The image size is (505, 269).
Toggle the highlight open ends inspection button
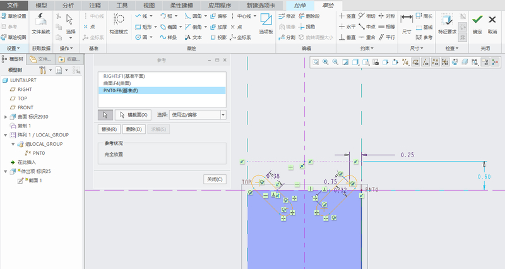click(x=463, y=27)
